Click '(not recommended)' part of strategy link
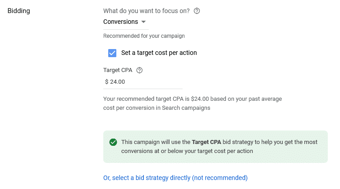 tap(220, 178)
